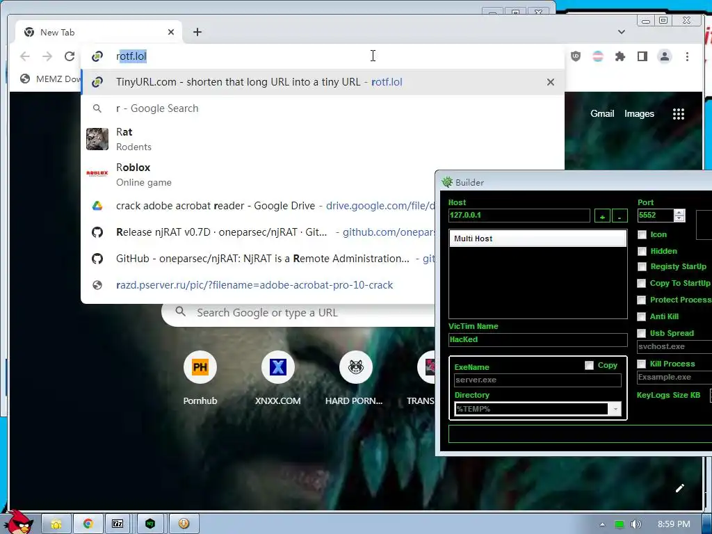This screenshot has height=534, width=712.
Task: Expand the Directory %TEMP% dropdown
Action: tap(615, 409)
